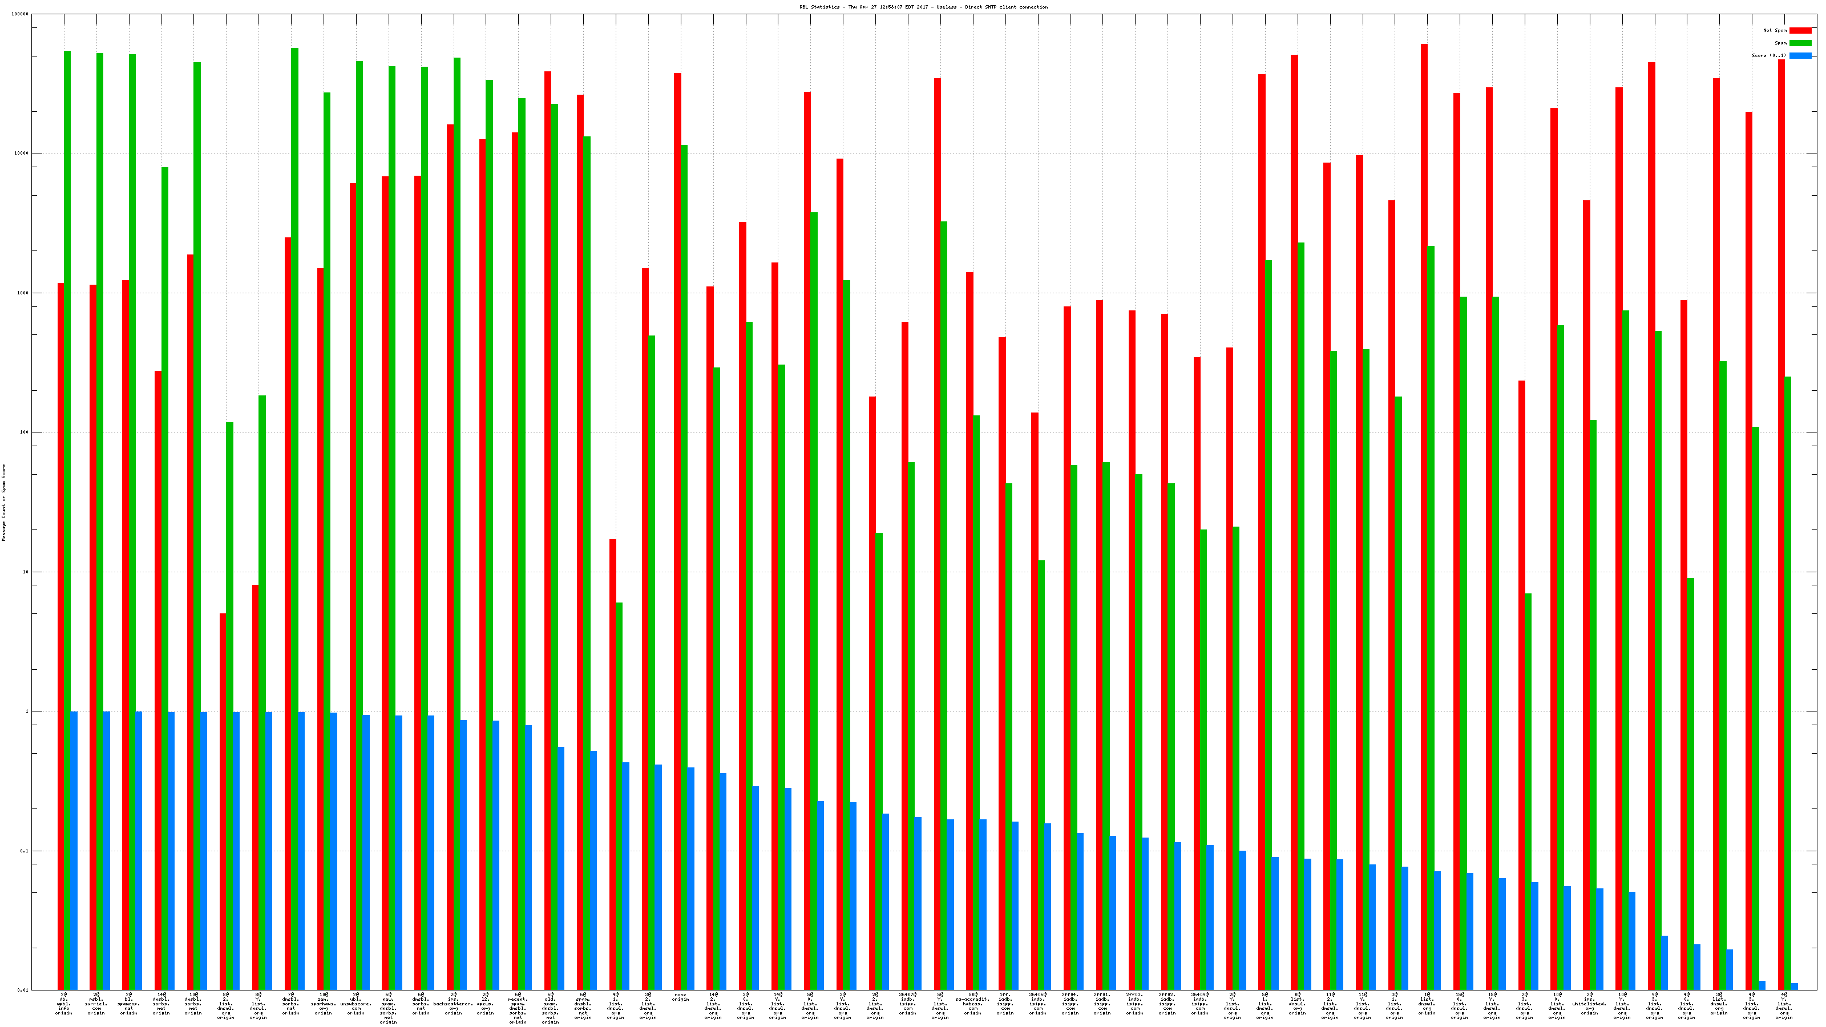The image size is (1826, 1027).
Task: Click the 1000 tick label on y-axis
Action: point(23,293)
